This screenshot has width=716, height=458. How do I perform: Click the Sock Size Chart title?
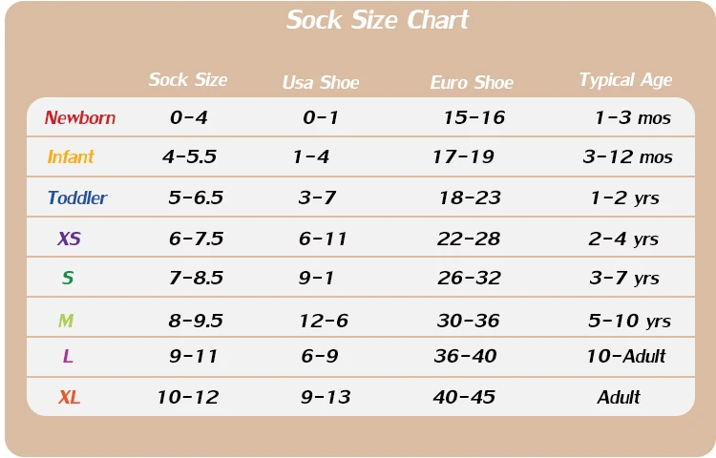[x=377, y=20]
